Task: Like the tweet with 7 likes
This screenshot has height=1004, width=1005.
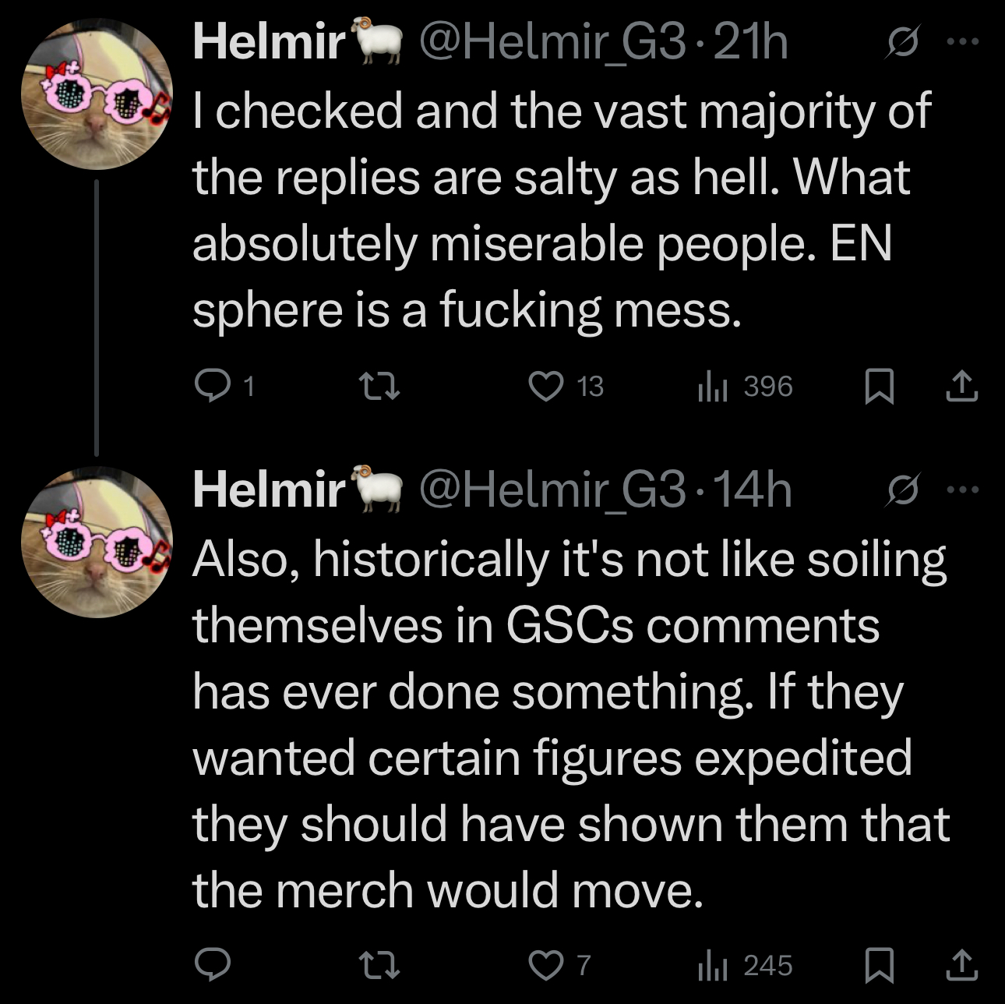Action: (546, 966)
